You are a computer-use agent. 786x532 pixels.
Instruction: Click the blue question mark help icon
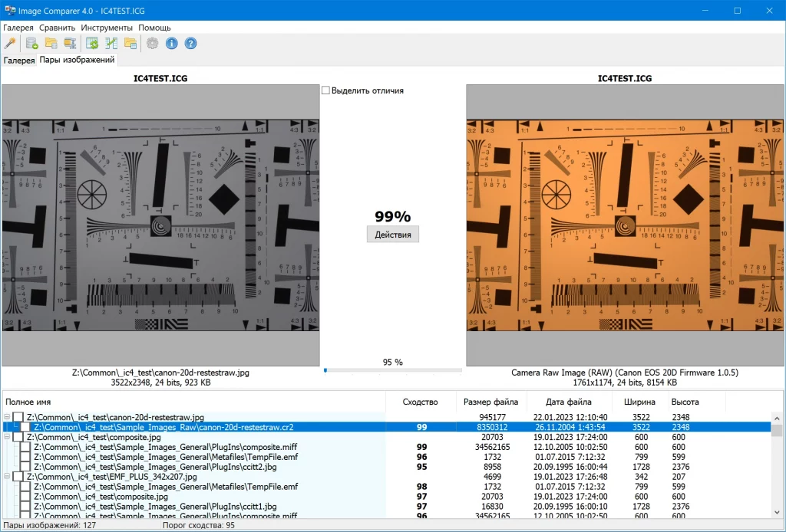click(190, 43)
